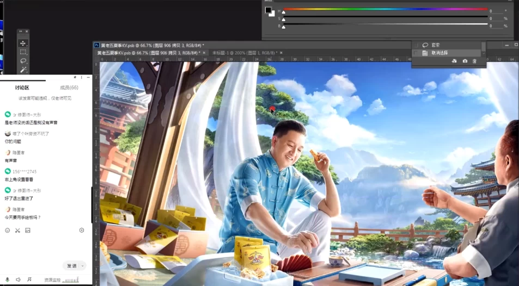Switch to the 讨论区 tab
Viewport: 519px width, 286px height.
(22, 88)
